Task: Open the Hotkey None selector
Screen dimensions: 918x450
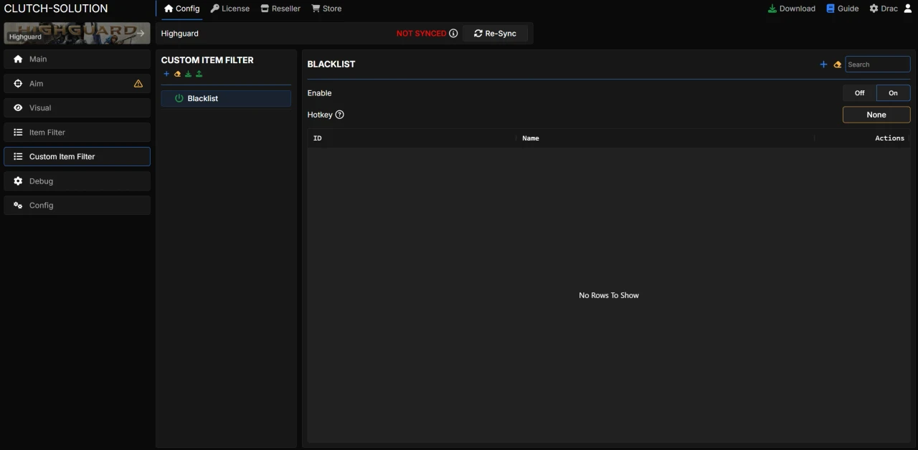Action: pyautogui.click(x=876, y=115)
